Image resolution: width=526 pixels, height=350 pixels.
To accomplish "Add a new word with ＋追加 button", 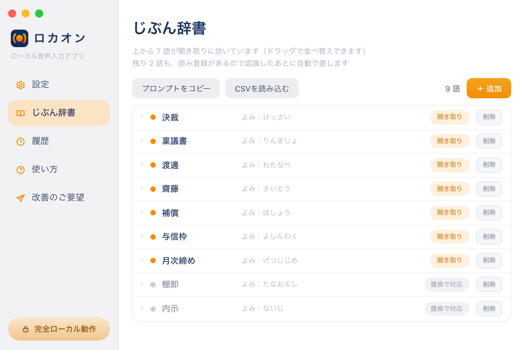I will (x=489, y=88).
